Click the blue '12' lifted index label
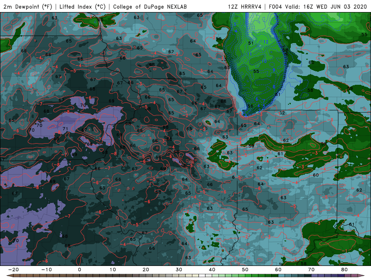371x278 pixels. pyautogui.click(x=266, y=42)
